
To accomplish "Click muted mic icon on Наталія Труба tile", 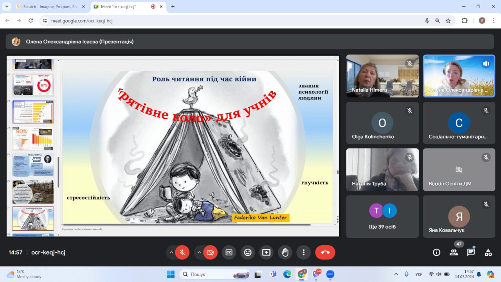I will [x=410, y=157].
